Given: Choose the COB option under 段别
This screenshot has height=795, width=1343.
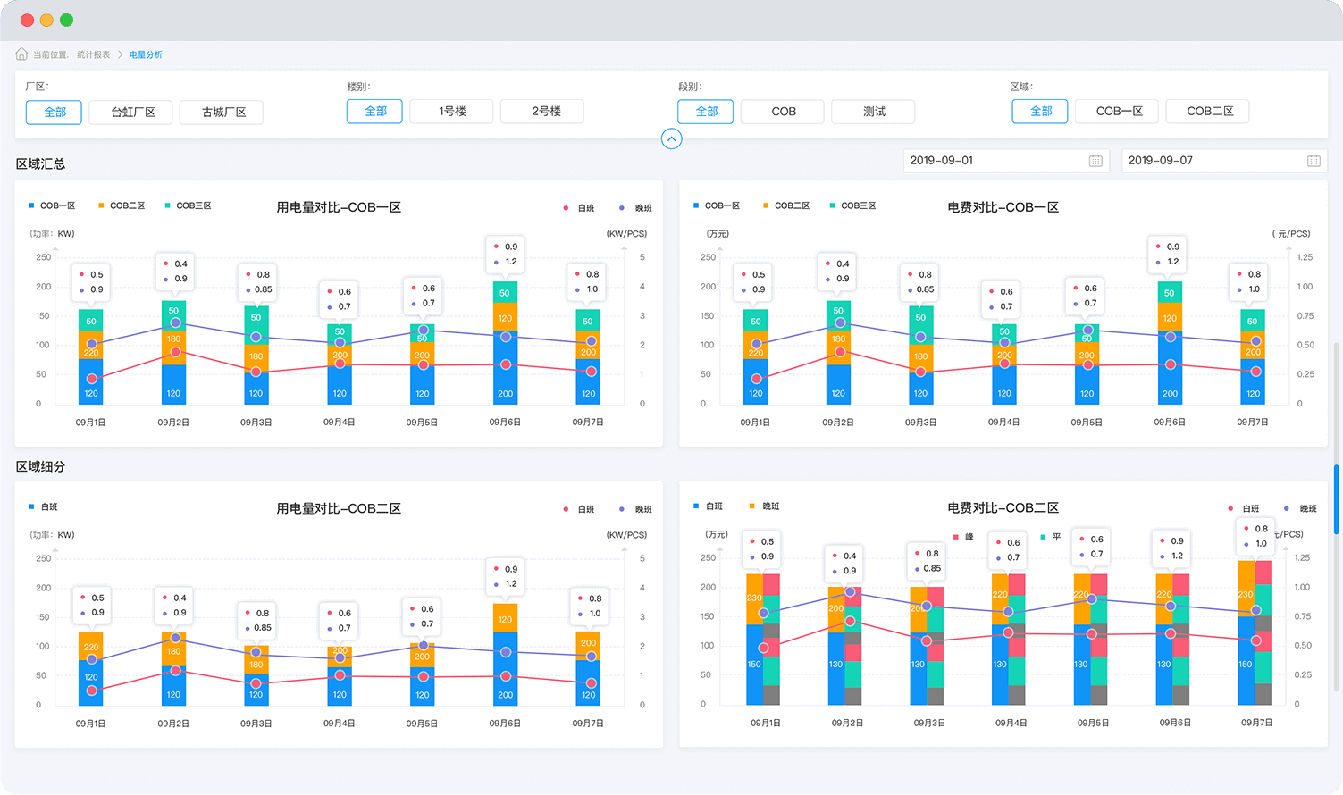Looking at the screenshot, I should [783, 112].
